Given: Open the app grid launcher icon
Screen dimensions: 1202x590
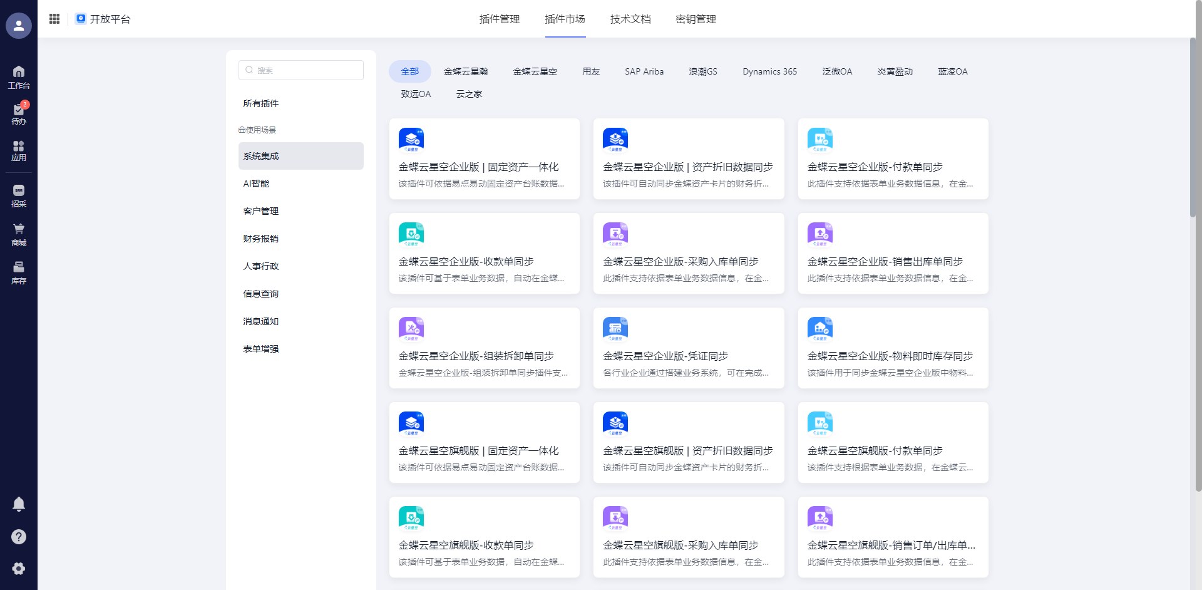Looking at the screenshot, I should (54, 19).
